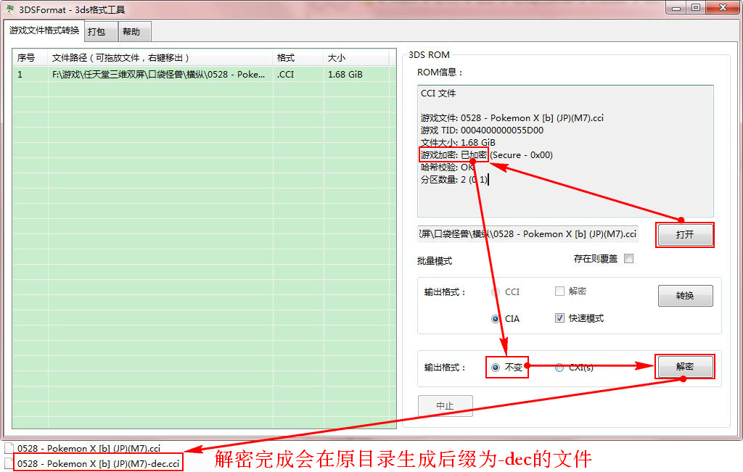This screenshot has width=743, height=472.
Task: Select the 游戏文件格式转换 tab
Action: [44, 30]
